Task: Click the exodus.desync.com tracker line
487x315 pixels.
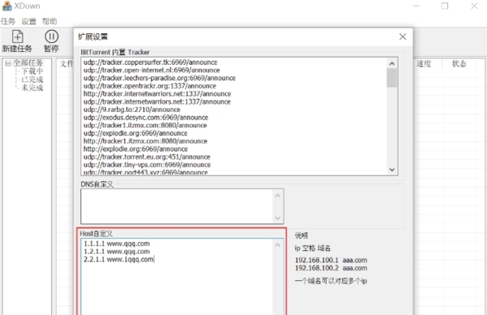Action: coord(146,118)
